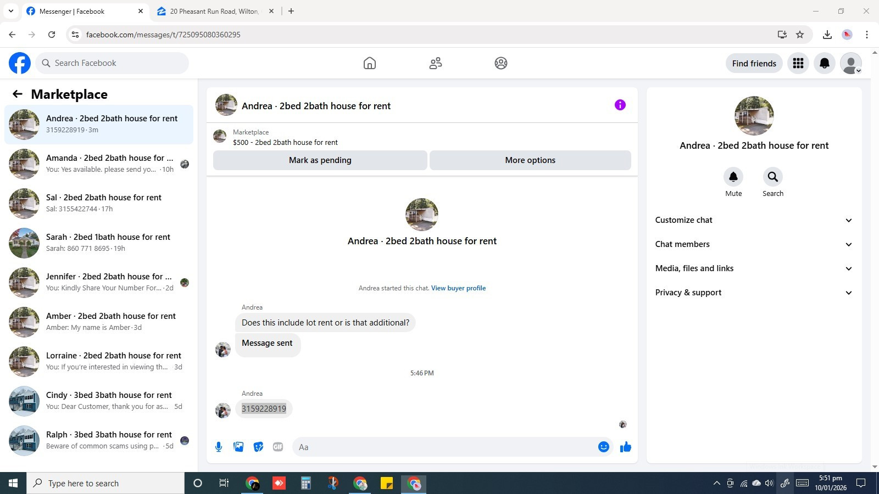The image size is (879, 494).
Task: Open the tab search dropdown arrow
Action: click(x=10, y=11)
